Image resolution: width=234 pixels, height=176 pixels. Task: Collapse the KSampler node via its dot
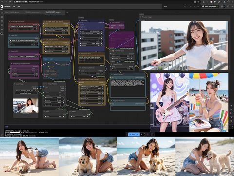[x=79, y=20]
